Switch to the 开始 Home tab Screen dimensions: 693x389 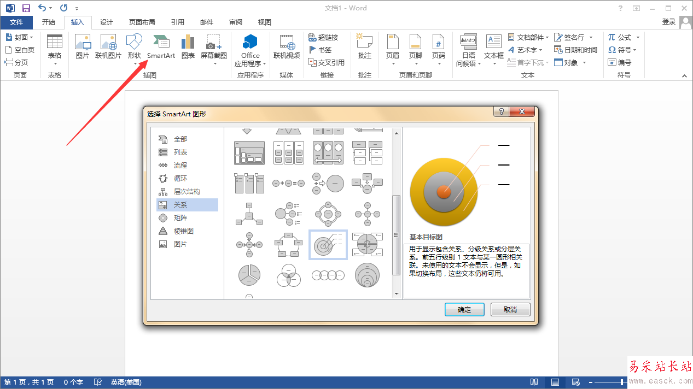click(49, 22)
